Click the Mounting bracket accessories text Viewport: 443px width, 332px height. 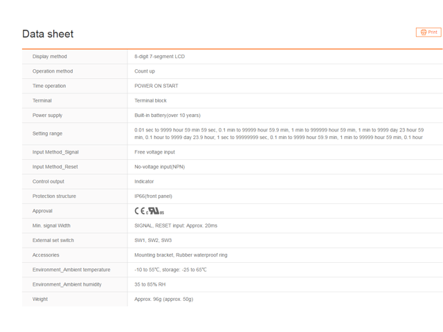tap(154, 255)
